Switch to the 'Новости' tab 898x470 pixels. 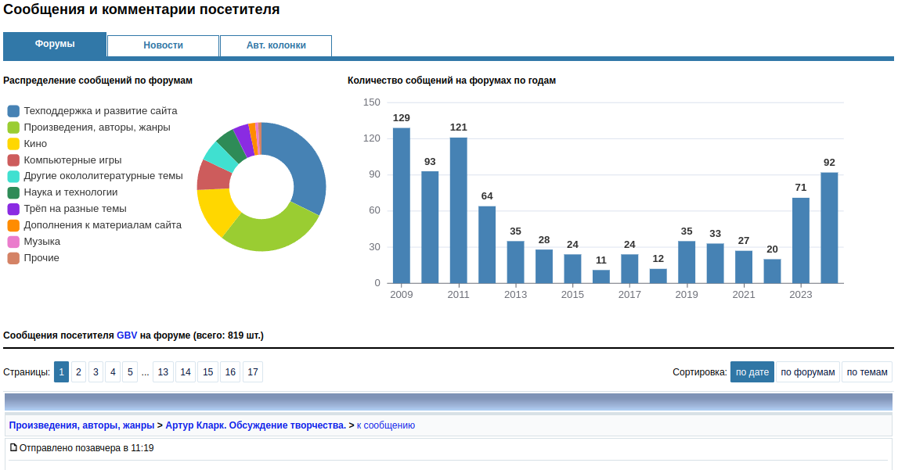[163, 45]
